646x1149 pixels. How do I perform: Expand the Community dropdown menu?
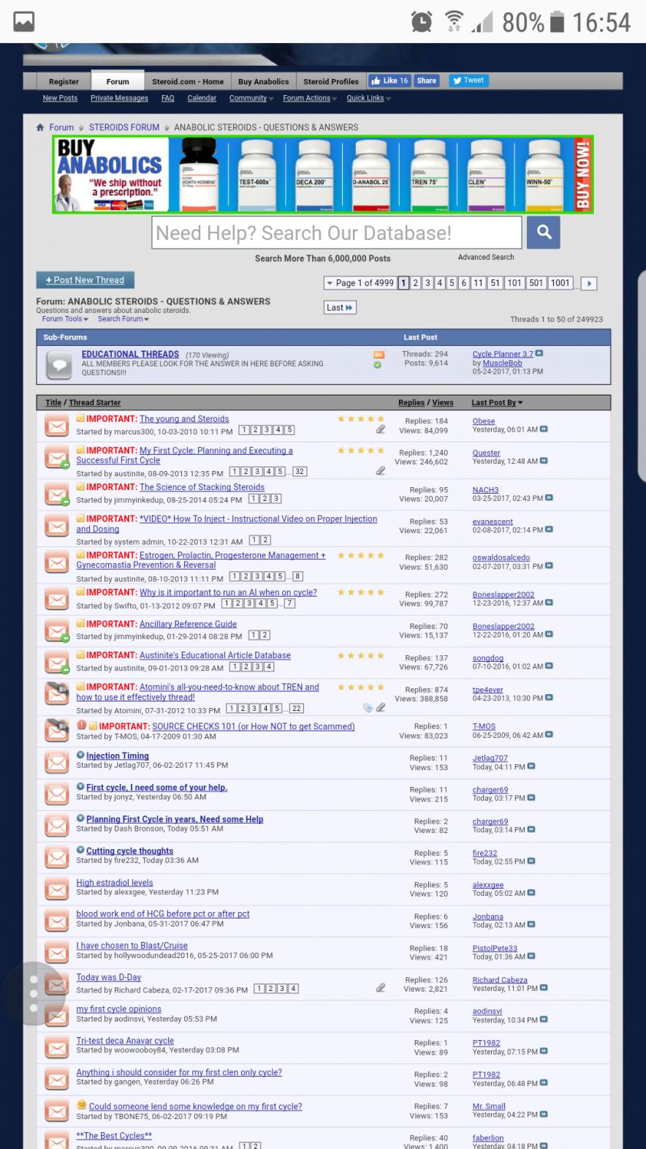pos(251,98)
